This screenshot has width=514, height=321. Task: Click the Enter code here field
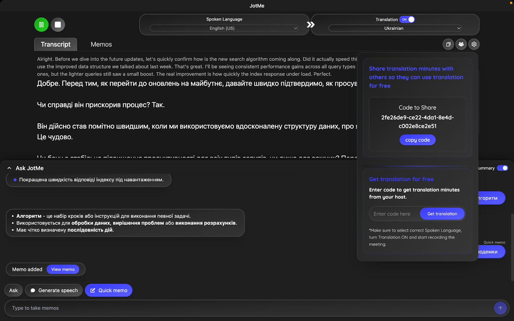(x=394, y=214)
